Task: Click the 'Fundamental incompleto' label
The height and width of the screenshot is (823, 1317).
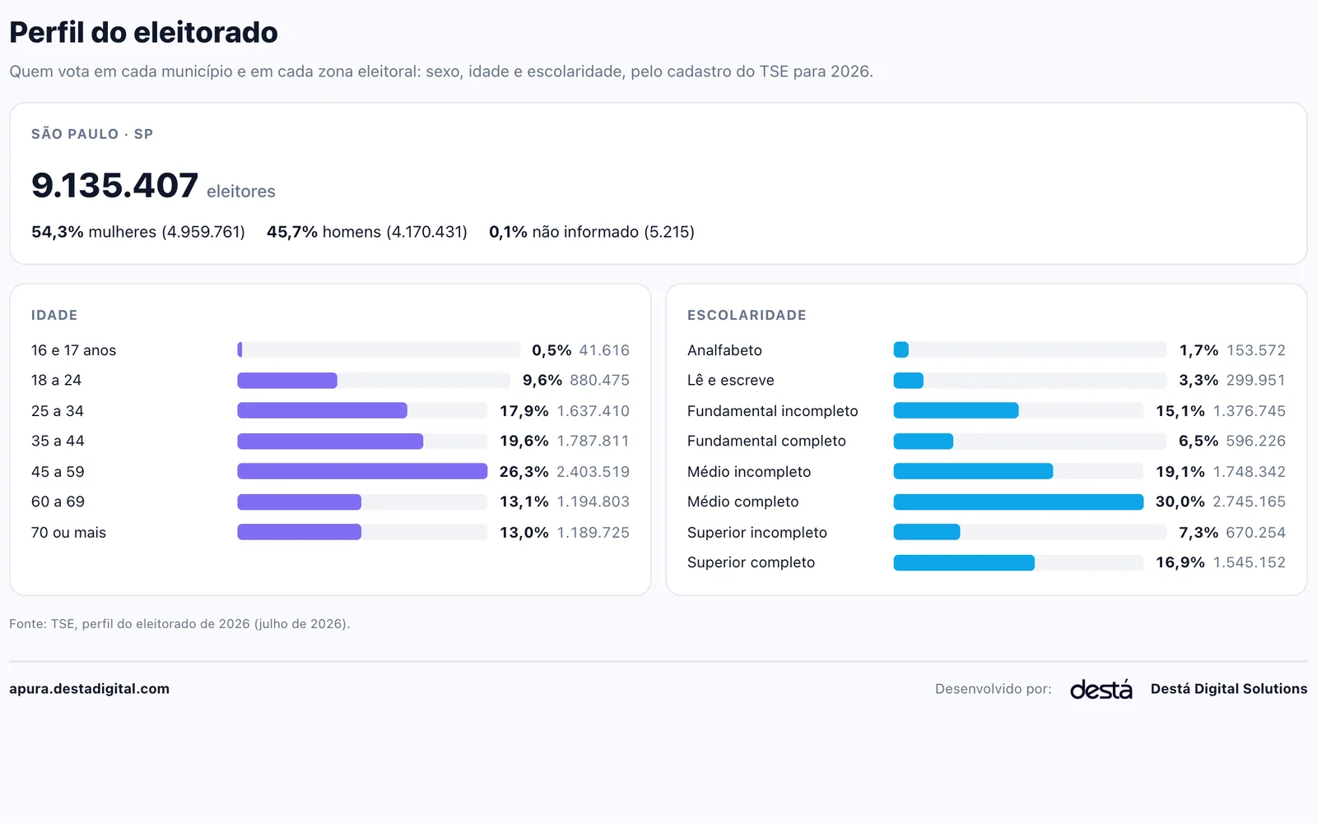Action: 772,411
